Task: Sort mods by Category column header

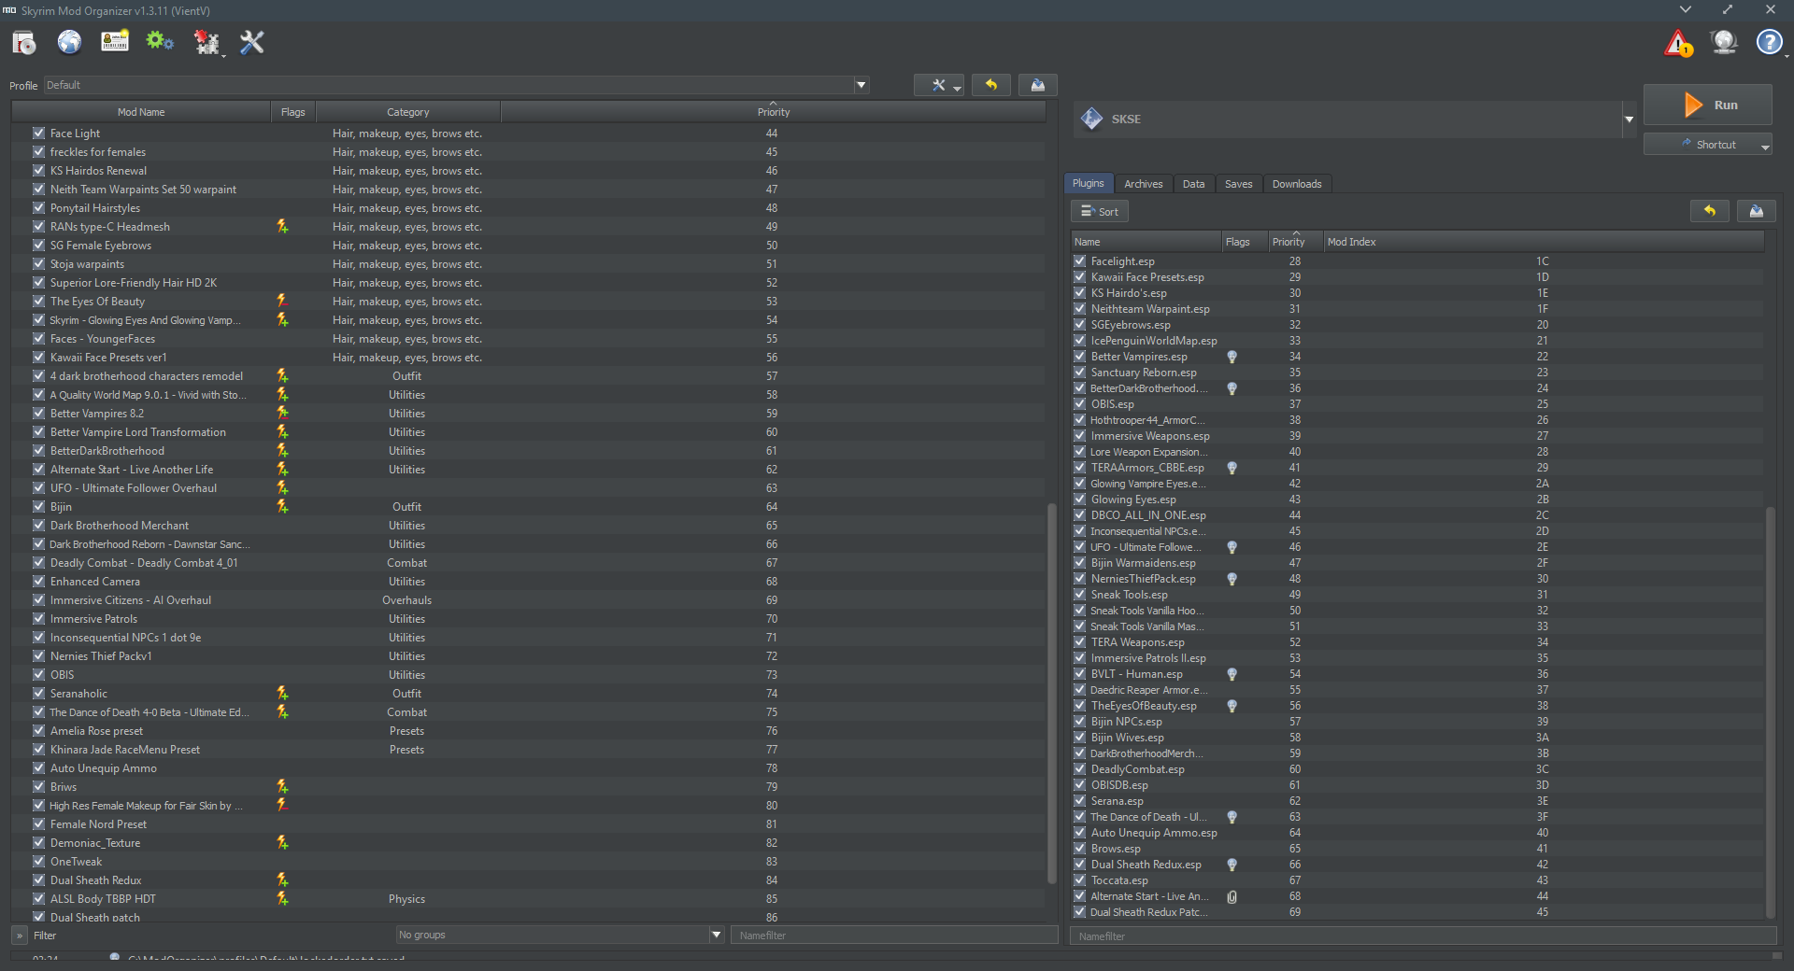Action: (x=408, y=112)
